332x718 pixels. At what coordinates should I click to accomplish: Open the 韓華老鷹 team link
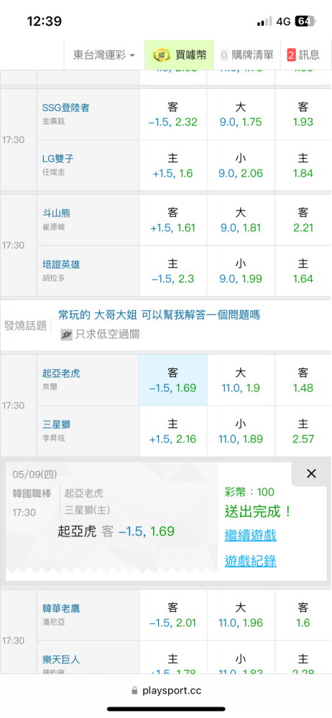[61, 608]
